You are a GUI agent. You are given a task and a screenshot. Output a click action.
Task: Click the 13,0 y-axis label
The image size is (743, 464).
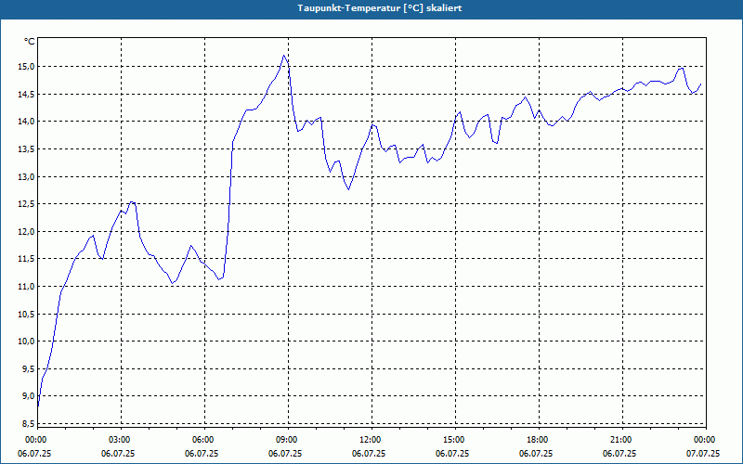pyautogui.click(x=28, y=176)
